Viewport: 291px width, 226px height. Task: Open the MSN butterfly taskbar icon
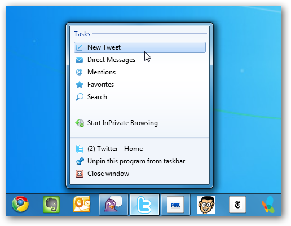[x=268, y=205]
